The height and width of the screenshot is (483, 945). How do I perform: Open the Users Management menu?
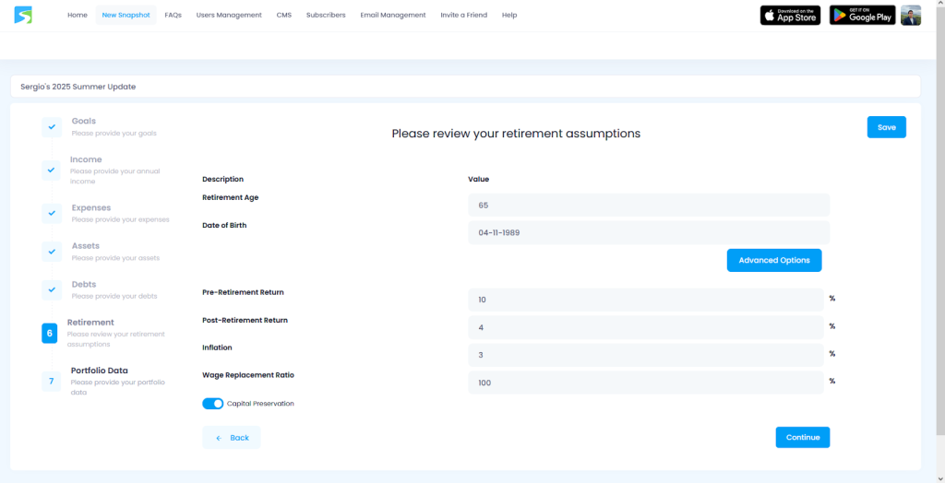pyautogui.click(x=229, y=15)
